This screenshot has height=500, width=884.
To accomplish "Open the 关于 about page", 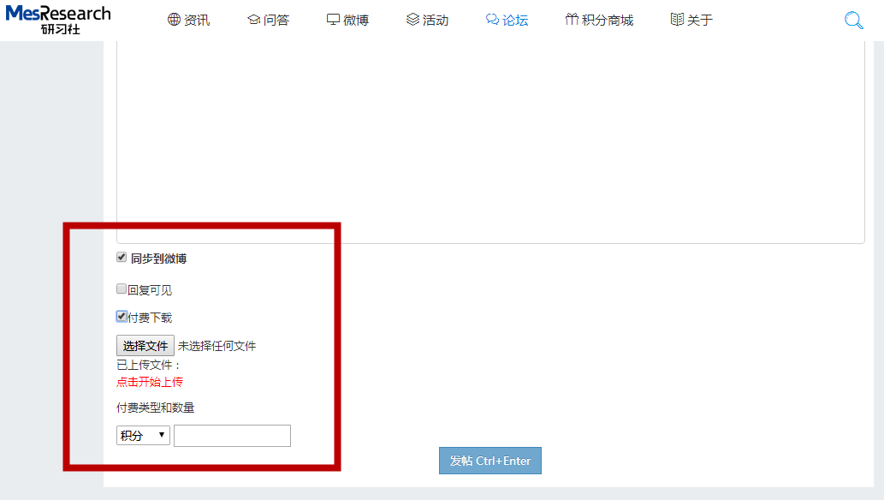I will click(x=691, y=20).
